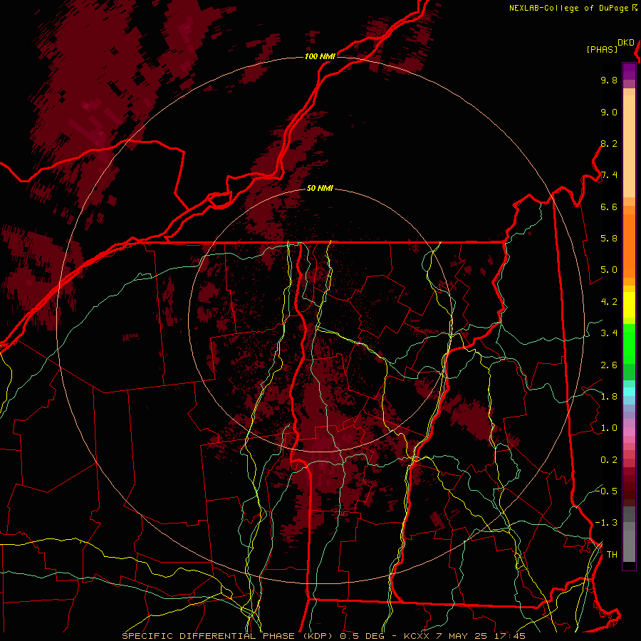Click the cyan segment of the color bar
This screenshot has height=641, width=641.
[629, 392]
